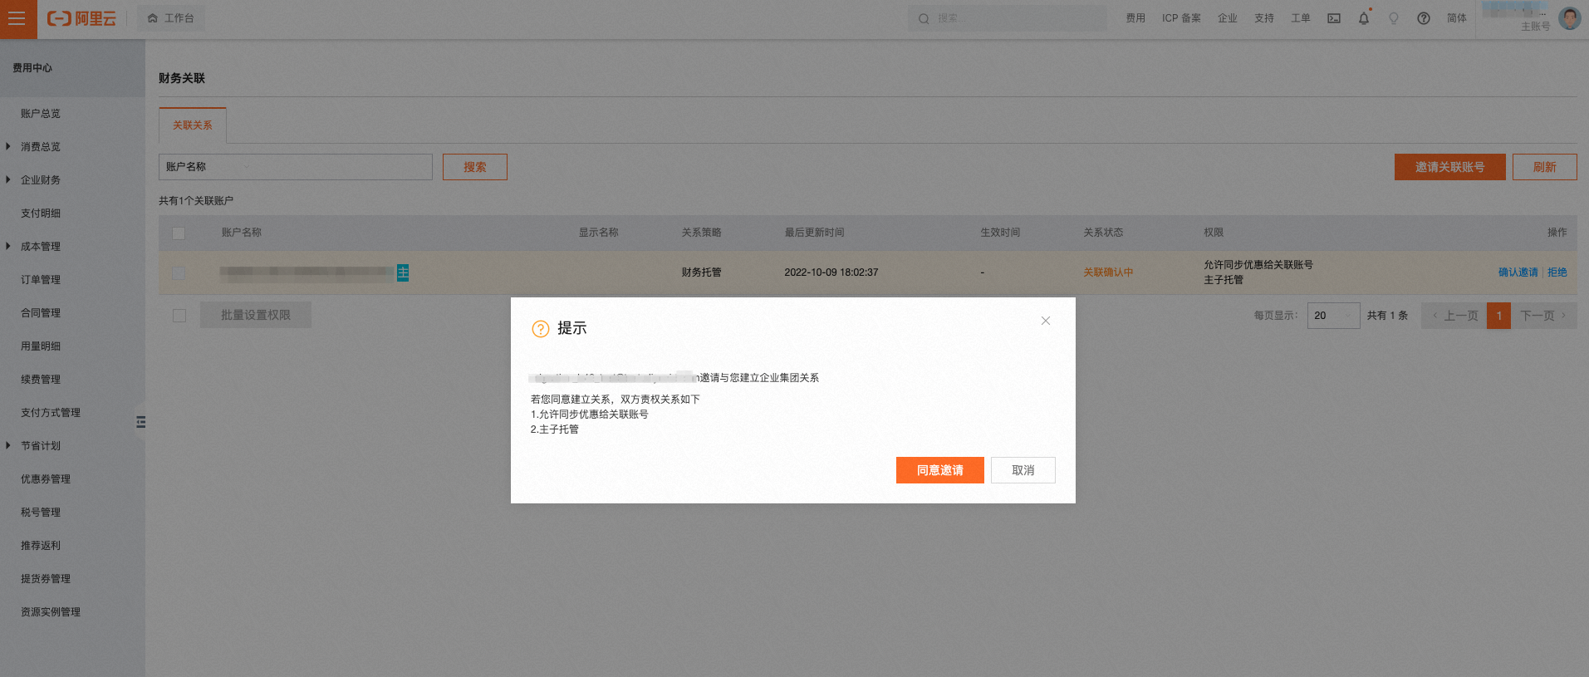This screenshot has height=677, width=1589.
Task: Click the 确认邀请 link
Action: pos(1518,272)
